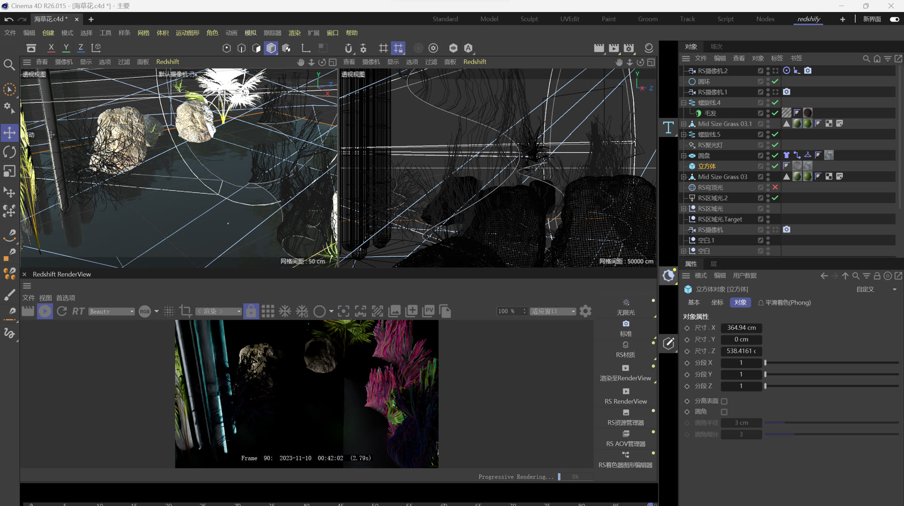Toggle RT mode in Redshift RenderView
Image resolution: width=904 pixels, height=506 pixels.
coord(78,311)
